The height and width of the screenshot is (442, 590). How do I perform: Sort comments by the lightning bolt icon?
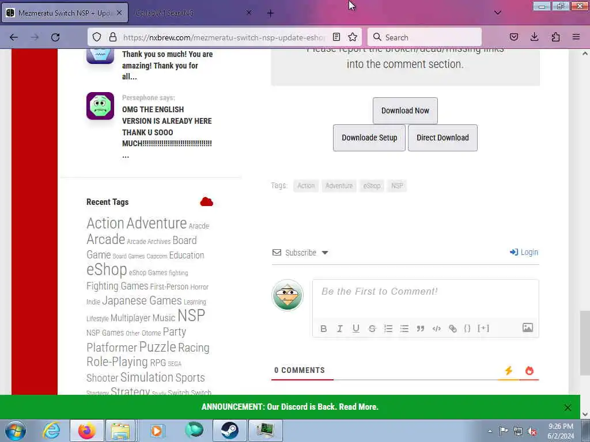coord(509,371)
